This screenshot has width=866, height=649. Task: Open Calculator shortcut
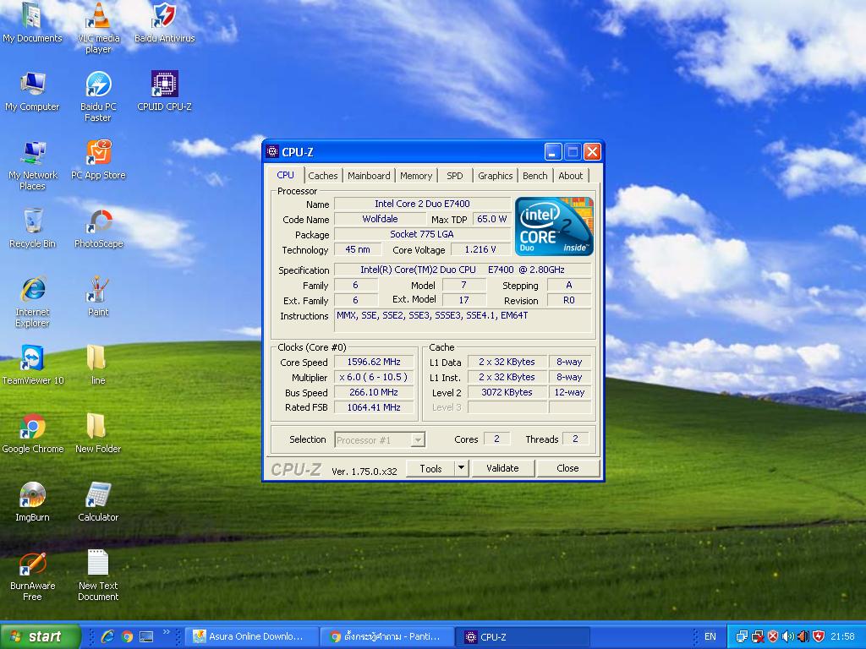(98, 502)
